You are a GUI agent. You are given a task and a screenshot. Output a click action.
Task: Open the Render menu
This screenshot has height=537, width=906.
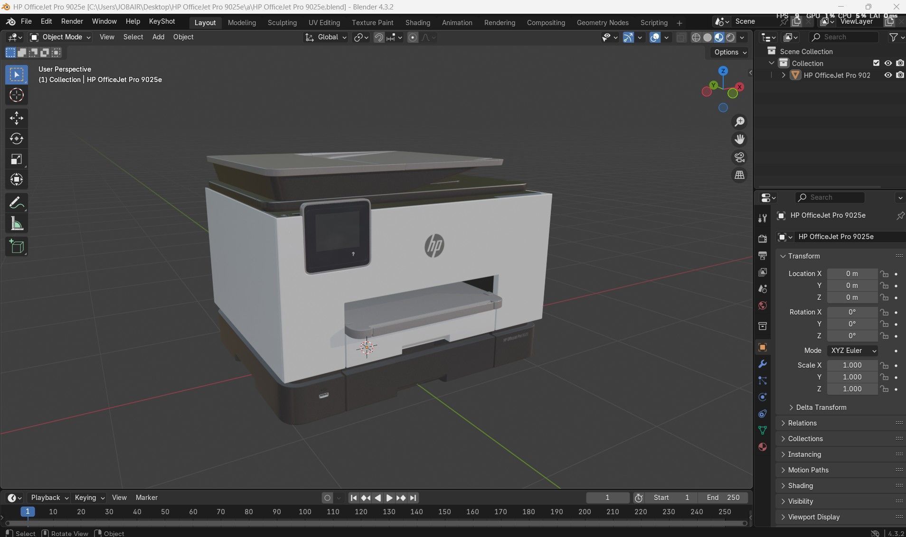coord(72,21)
